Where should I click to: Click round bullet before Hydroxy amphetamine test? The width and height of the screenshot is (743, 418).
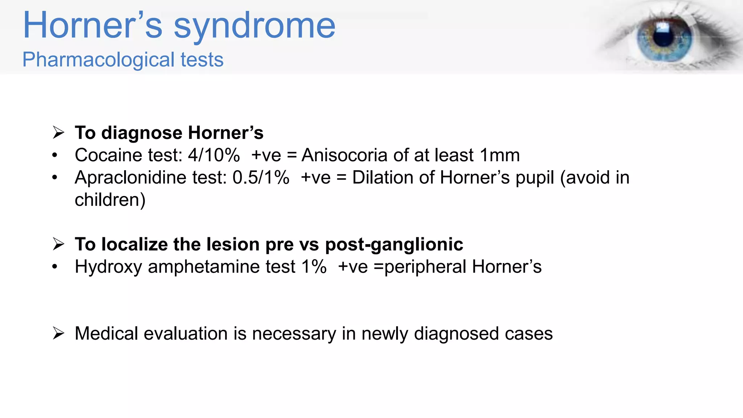point(55,267)
